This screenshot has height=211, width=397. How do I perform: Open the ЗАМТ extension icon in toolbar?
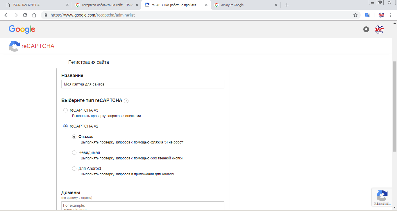click(x=381, y=15)
